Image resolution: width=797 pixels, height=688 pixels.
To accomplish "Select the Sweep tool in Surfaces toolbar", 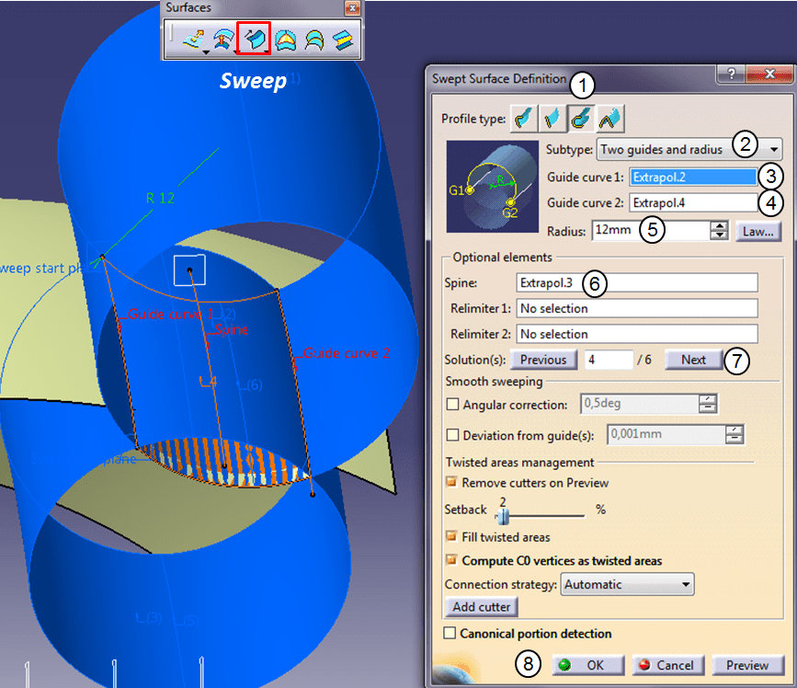I will (x=253, y=38).
